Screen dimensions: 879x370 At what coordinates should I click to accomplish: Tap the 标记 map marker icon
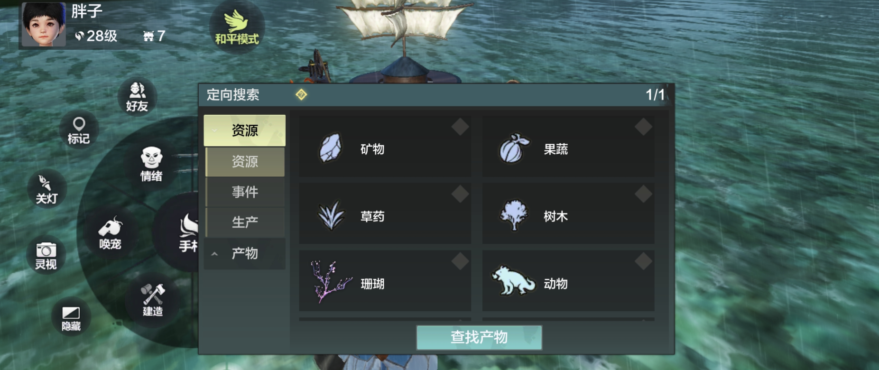(x=79, y=130)
